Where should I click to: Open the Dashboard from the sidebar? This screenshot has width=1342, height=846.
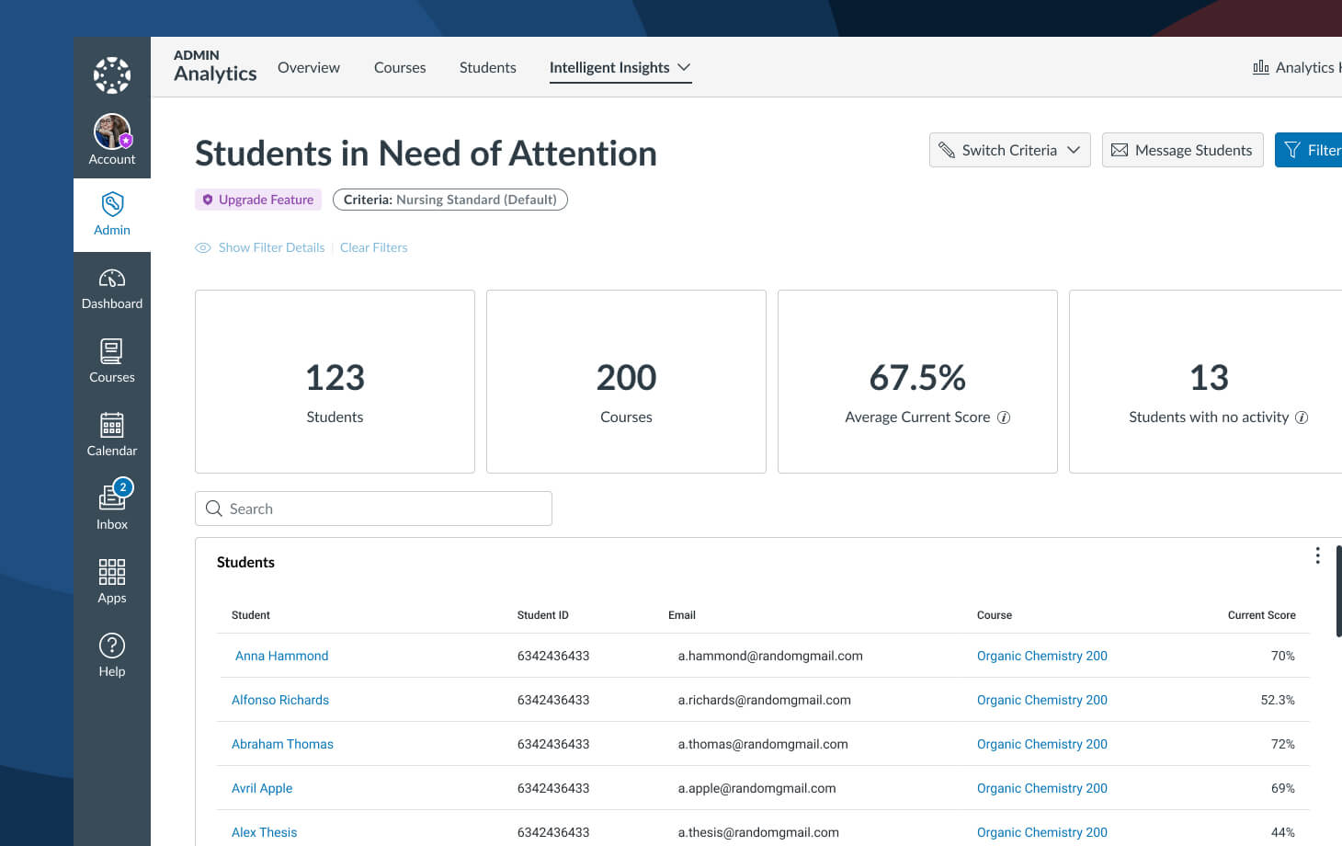pos(112,289)
